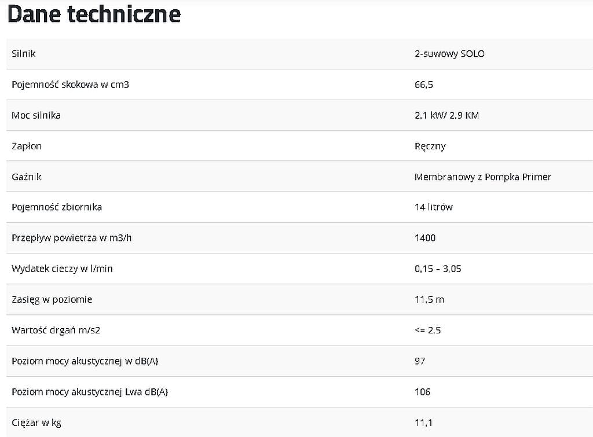Click Membranowy z Pompka Primer value
This screenshot has height=437, width=593.
pos(482,177)
